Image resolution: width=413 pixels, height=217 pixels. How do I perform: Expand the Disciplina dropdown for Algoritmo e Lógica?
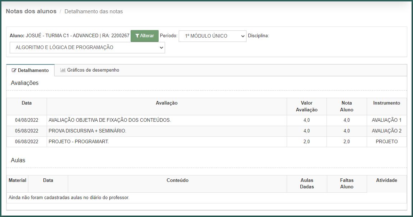tap(87, 48)
